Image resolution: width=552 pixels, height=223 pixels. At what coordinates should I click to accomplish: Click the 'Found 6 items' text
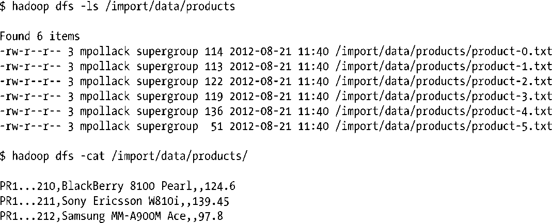40,37
